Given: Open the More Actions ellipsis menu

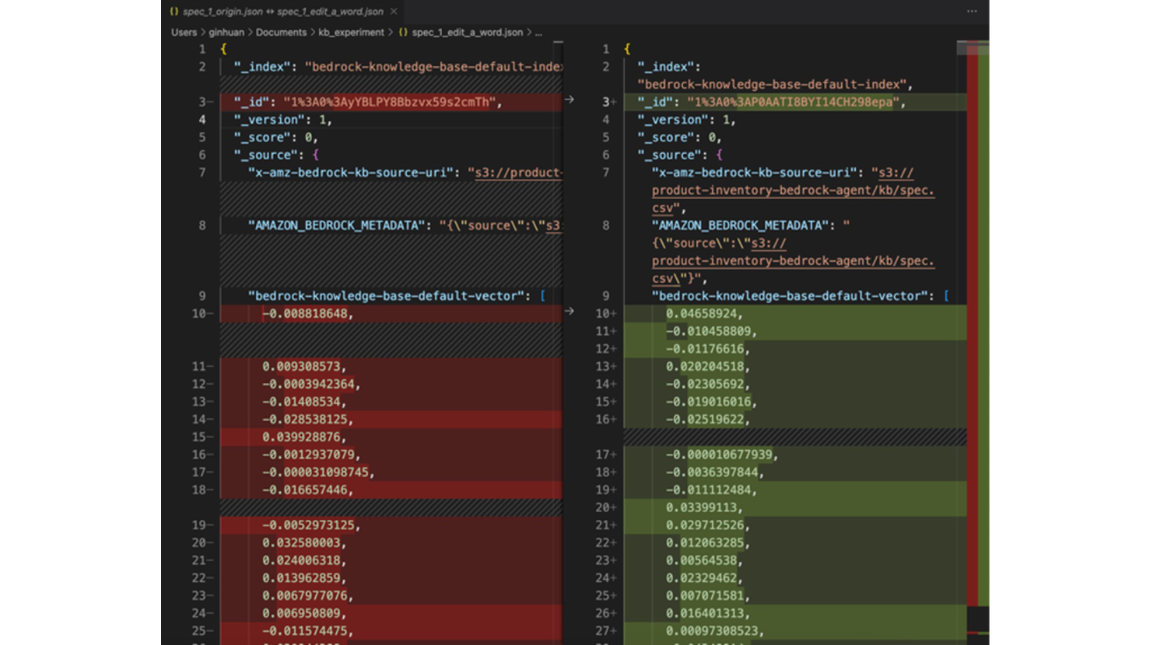Looking at the screenshot, I should pos(972,12).
